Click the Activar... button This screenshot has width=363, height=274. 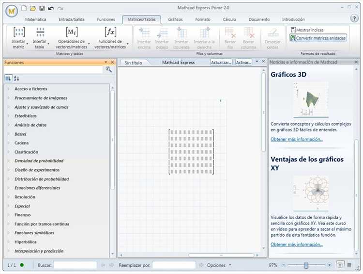point(243,63)
